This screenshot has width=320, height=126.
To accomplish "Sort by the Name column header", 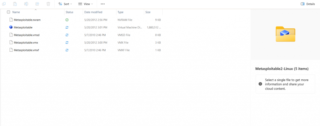I will pos(16,12).
